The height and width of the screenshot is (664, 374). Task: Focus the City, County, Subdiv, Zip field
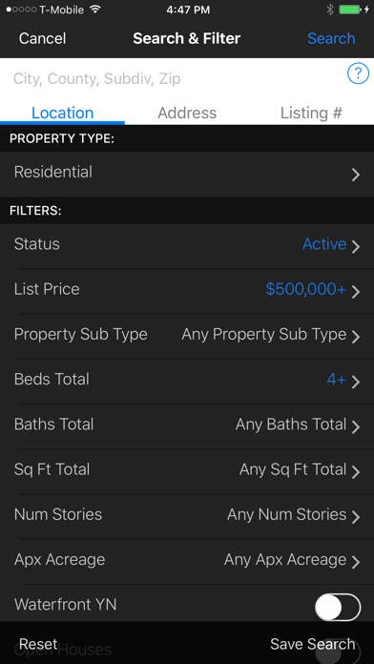174,78
